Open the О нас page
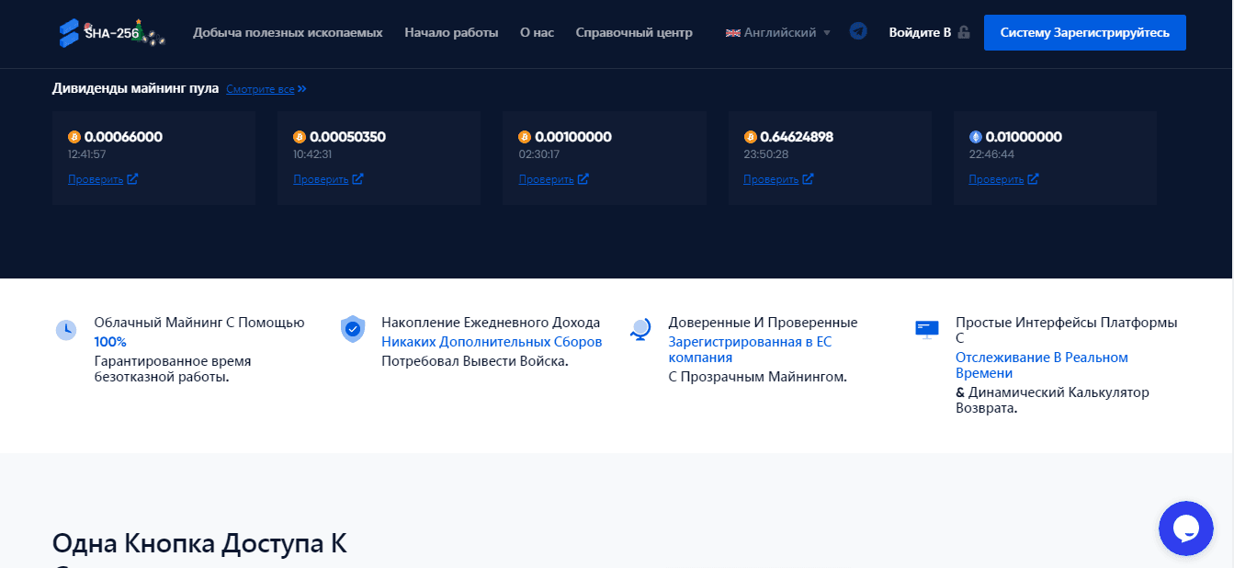The width and height of the screenshot is (1234, 568). [x=537, y=32]
